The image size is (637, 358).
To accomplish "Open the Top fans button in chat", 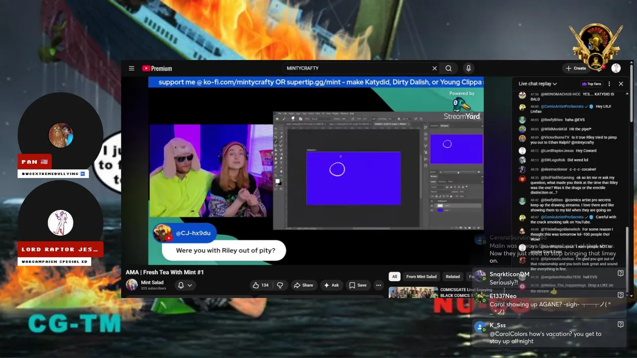I will 591,84.
